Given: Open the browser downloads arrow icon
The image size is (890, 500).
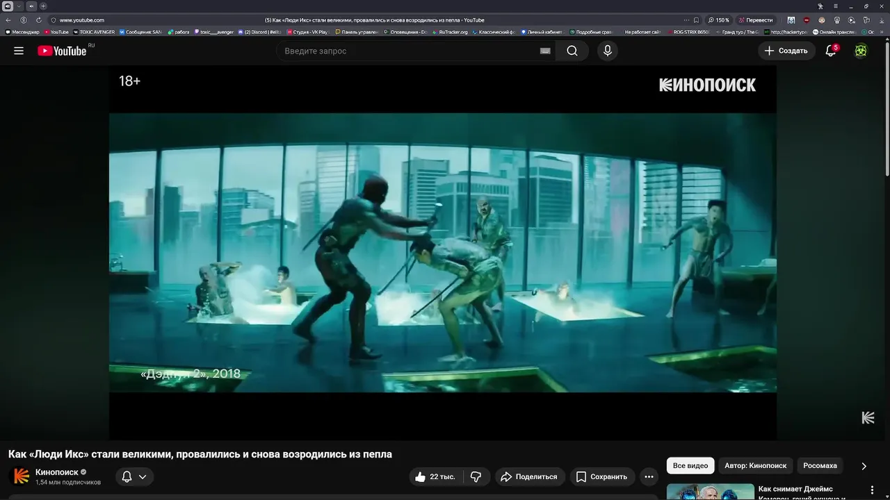Looking at the screenshot, I should [x=882, y=20].
